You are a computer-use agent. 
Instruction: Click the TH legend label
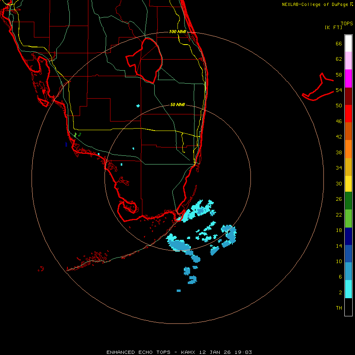[x=339, y=308]
